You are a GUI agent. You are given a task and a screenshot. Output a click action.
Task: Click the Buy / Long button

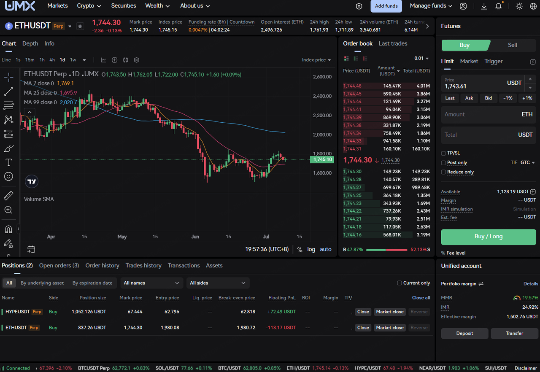pyautogui.click(x=489, y=237)
